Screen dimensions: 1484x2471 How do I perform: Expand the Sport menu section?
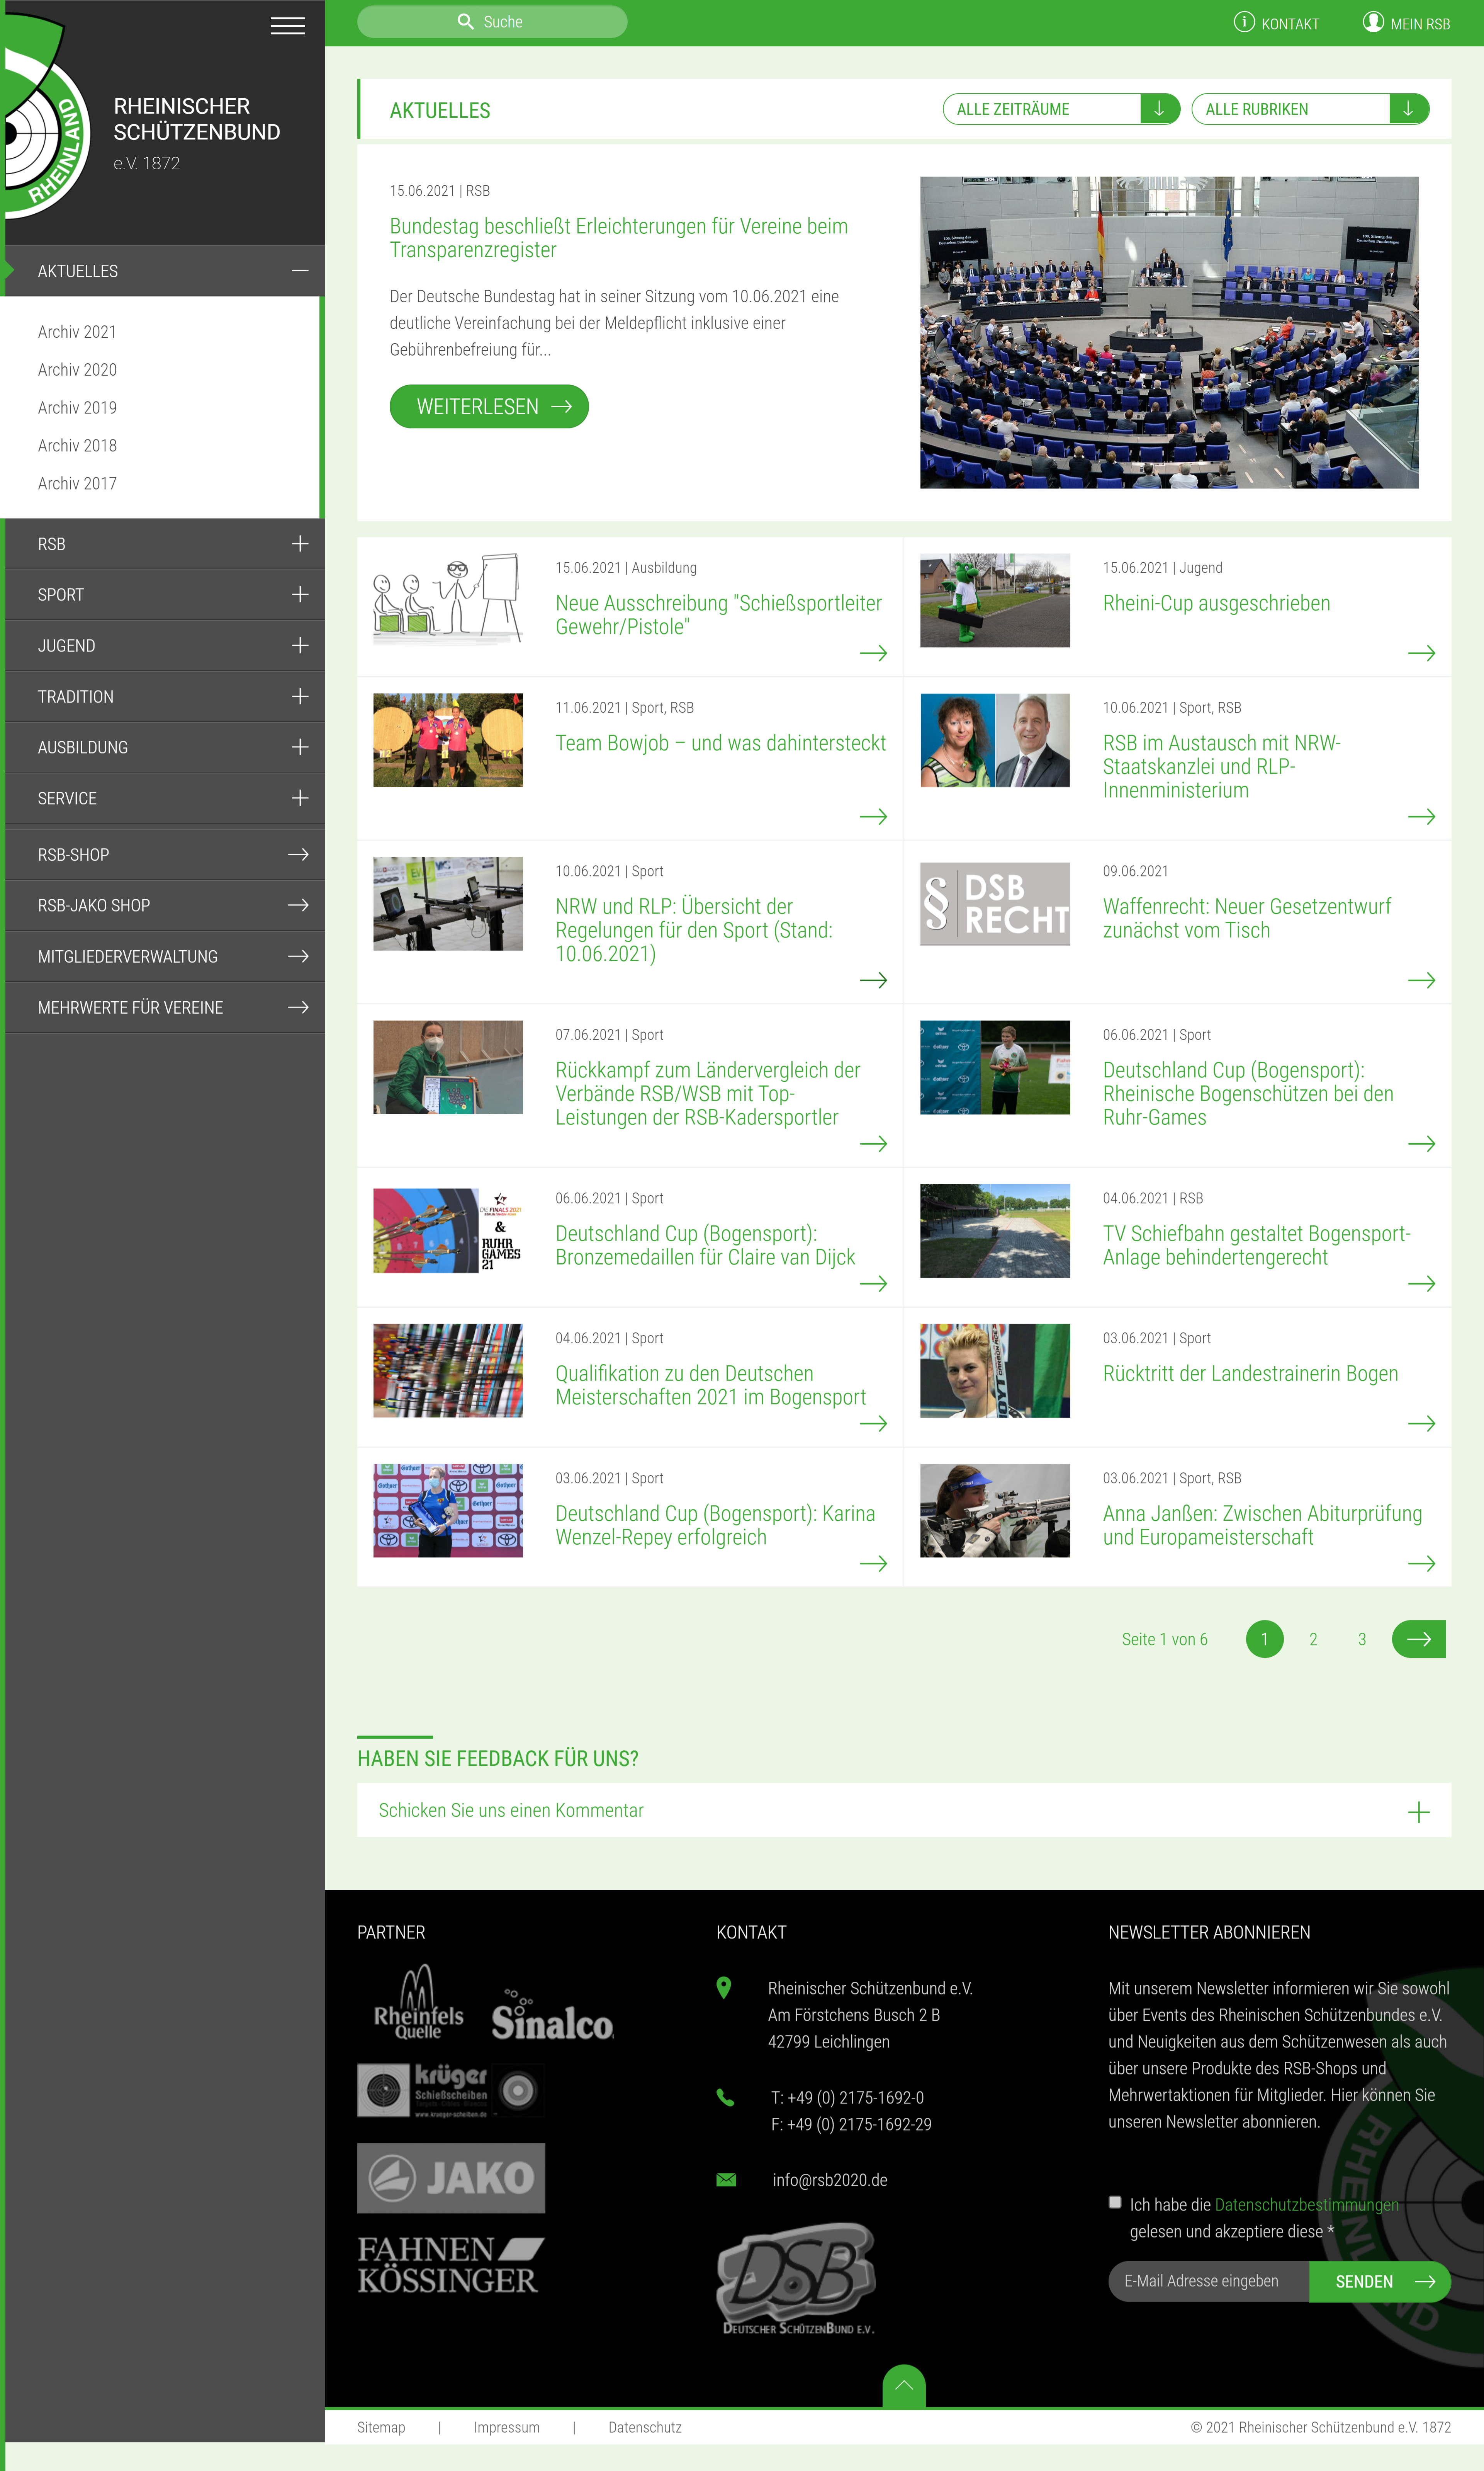pyautogui.click(x=300, y=594)
